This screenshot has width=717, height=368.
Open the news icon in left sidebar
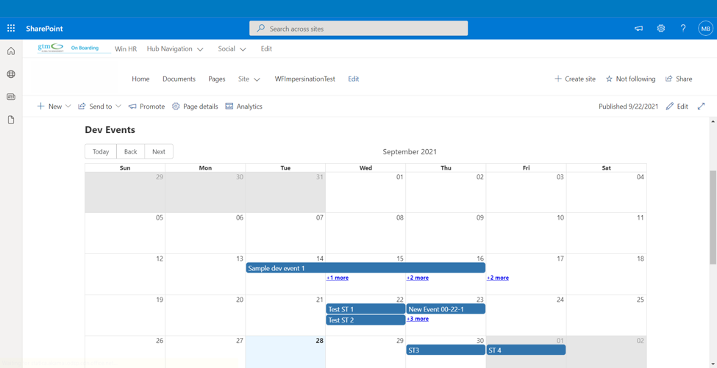pos(11,97)
